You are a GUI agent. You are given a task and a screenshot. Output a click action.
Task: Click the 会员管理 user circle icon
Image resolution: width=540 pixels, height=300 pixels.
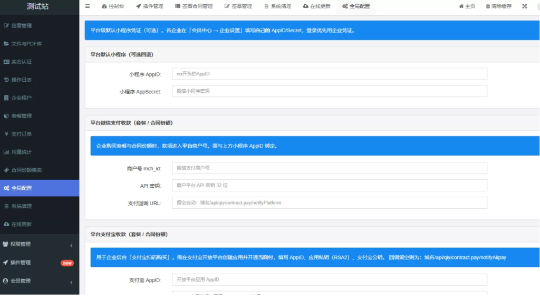point(5,280)
